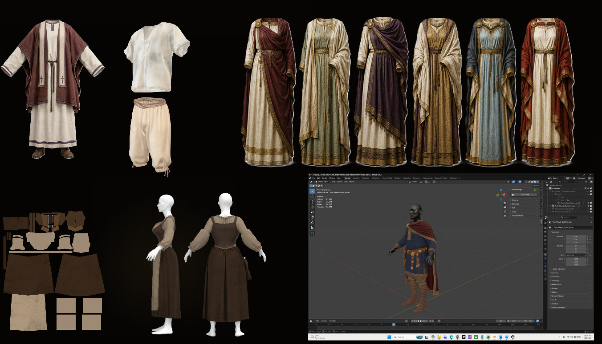Open the World properties tab

coord(545,244)
